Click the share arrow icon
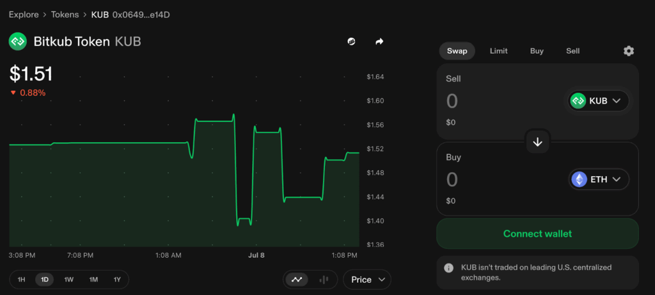Image resolution: width=655 pixels, height=295 pixels. pyautogui.click(x=379, y=42)
